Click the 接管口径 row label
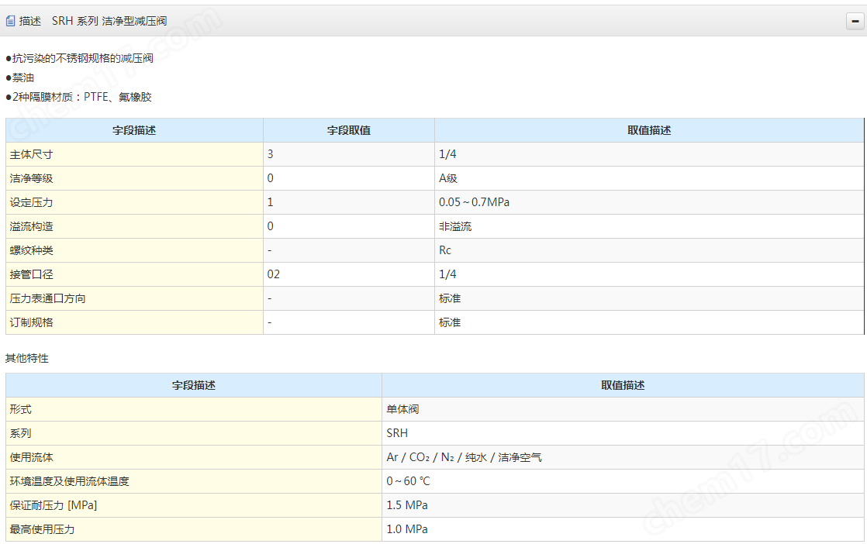Image resolution: width=867 pixels, height=544 pixels. point(32,274)
